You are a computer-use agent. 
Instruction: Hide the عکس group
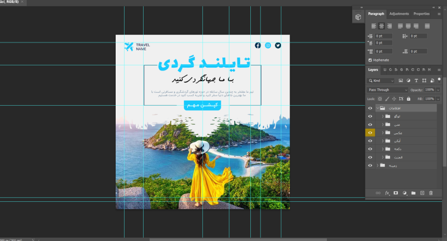370,133
